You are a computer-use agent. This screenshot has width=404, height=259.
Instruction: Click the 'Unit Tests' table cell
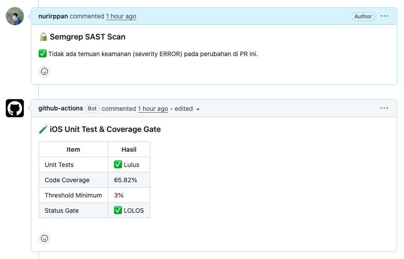coord(73,165)
